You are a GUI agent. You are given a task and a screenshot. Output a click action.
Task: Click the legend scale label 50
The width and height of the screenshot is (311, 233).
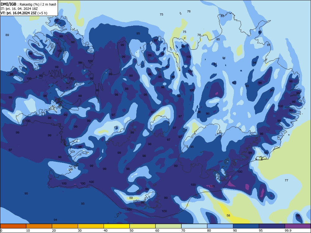coord(132,231)
